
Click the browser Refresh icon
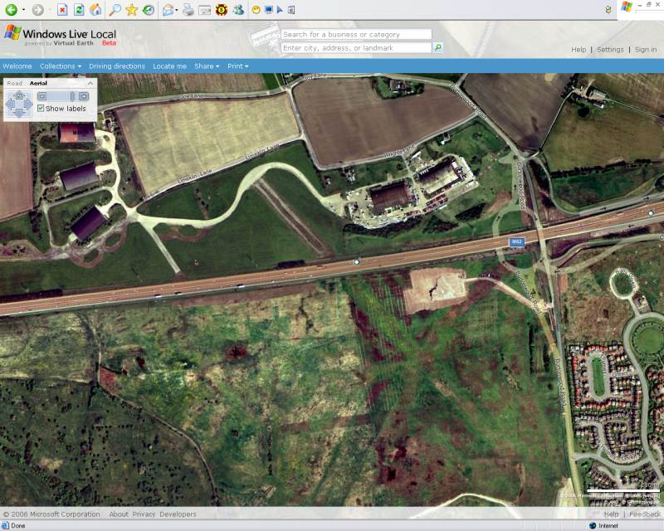[79, 10]
